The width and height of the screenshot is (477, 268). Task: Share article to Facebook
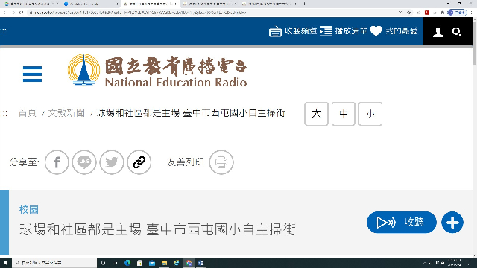click(x=57, y=162)
